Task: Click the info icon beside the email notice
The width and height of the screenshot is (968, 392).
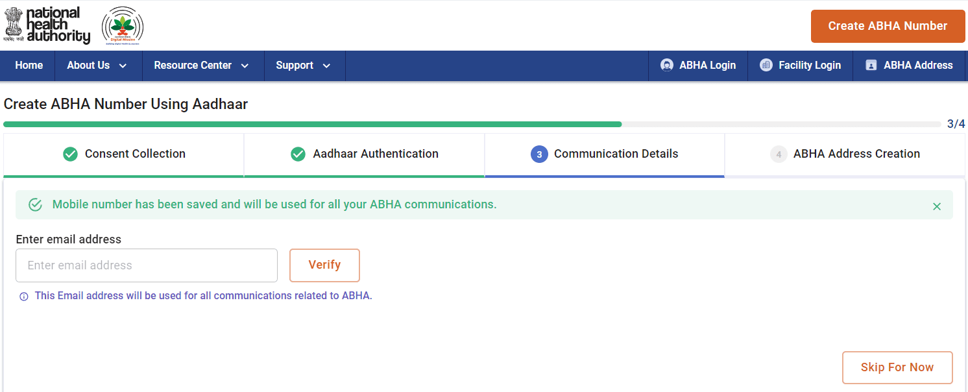Action: pos(24,296)
